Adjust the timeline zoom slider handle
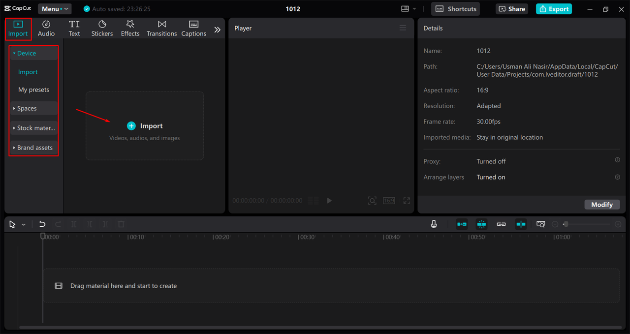This screenshot has width=630, height=334. (566, 224)
